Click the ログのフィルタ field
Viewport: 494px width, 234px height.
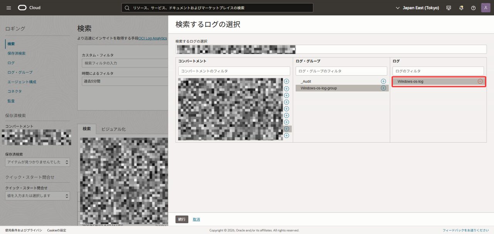pos(438,71)
